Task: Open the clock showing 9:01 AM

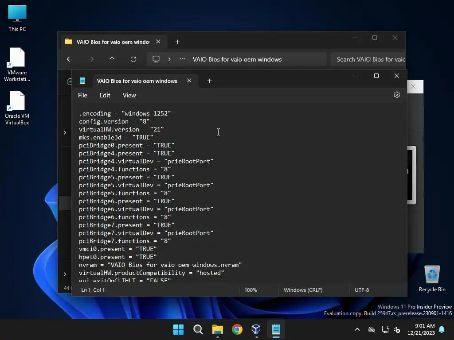Action: [421, 329]
